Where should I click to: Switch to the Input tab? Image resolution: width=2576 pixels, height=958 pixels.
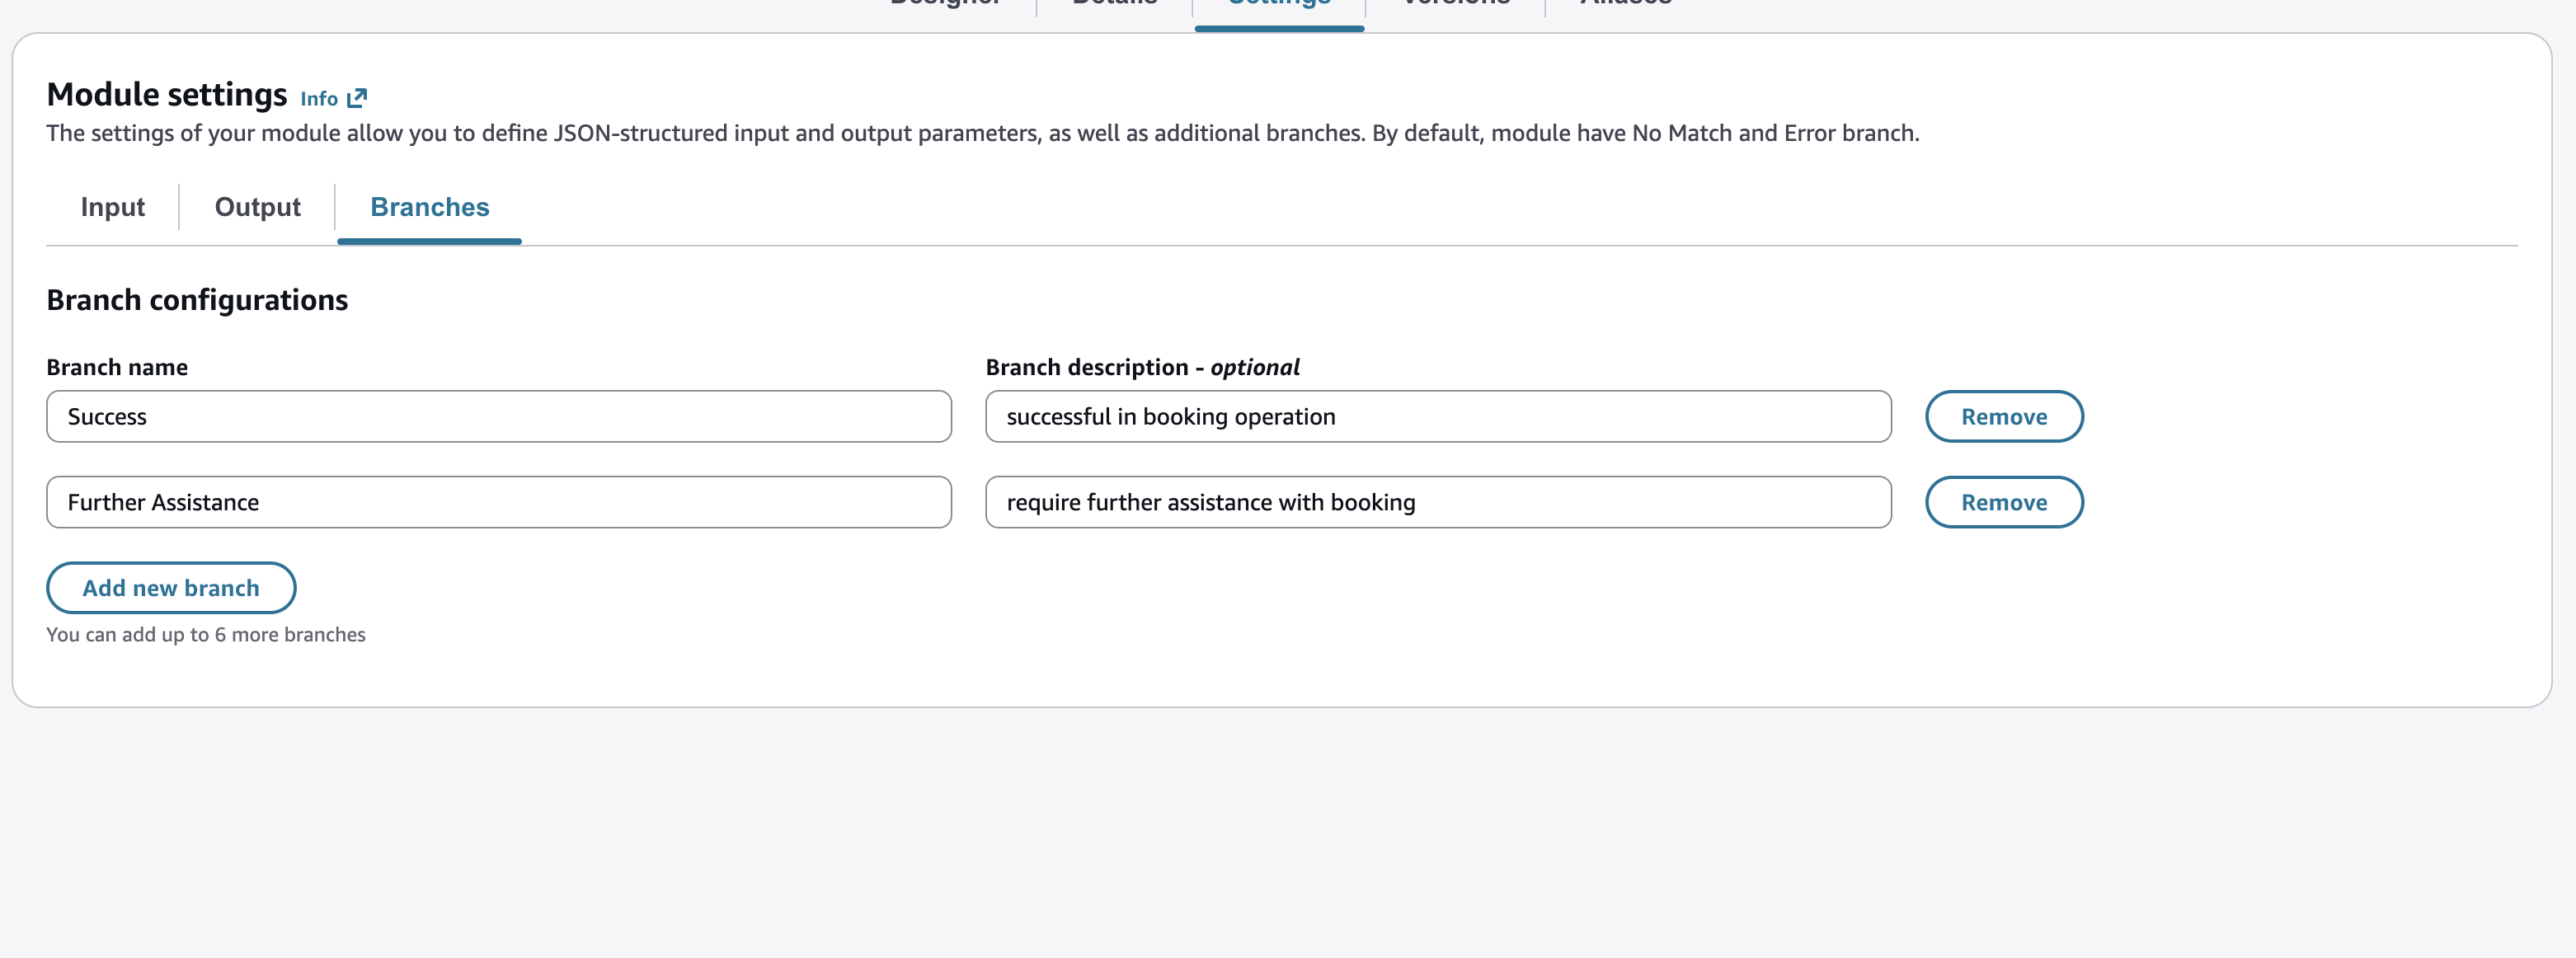pos(112,207)
